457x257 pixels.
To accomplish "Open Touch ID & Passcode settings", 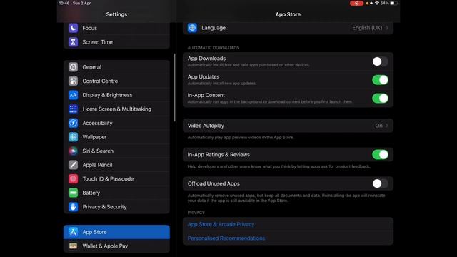I will 116,179.
